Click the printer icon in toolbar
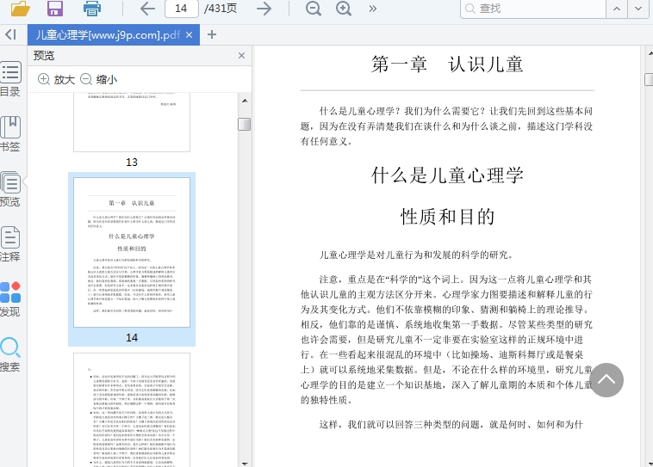Image resolution: width=653 pixels, height=467 pixels. [x=92, y=9]
